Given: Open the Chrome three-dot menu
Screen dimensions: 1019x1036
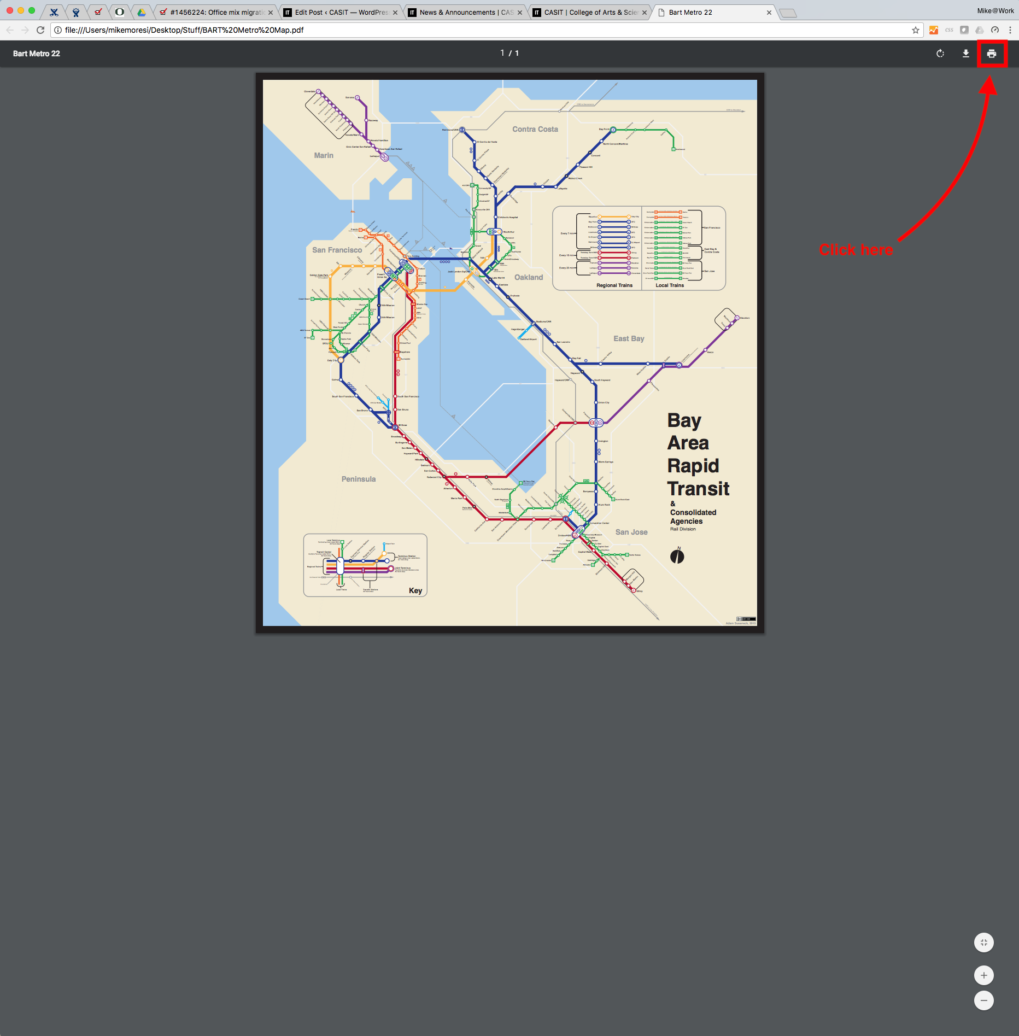Looking at the screenshot, I should 1011,31.
